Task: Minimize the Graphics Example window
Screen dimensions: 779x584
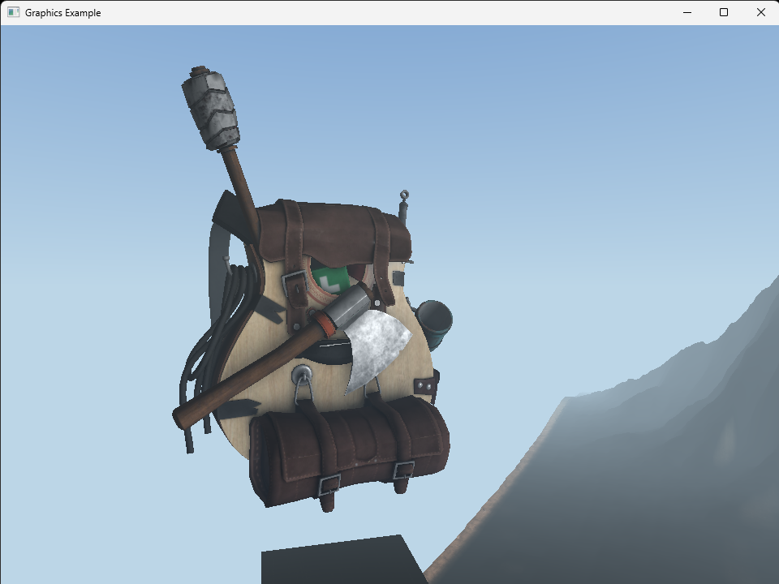Action: click(x=687, y=12)
